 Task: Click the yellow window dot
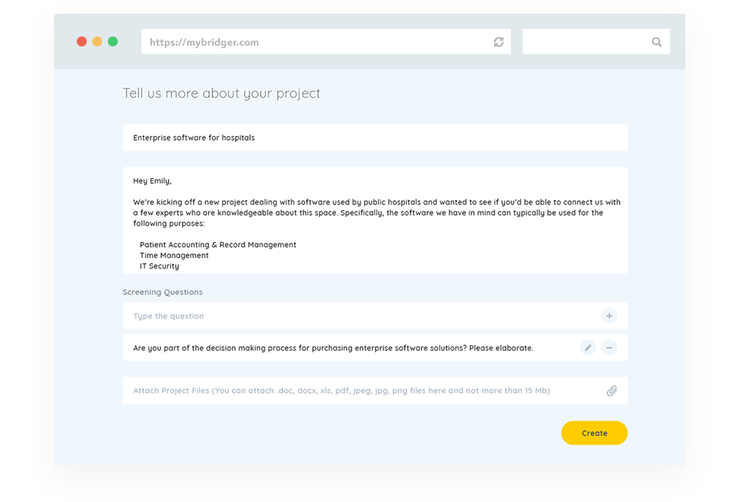pyautogui.click(x=97, y=42)
